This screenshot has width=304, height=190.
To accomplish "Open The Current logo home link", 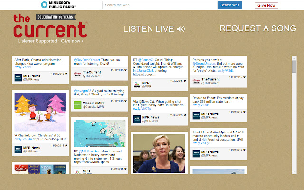I will (50, 26).
